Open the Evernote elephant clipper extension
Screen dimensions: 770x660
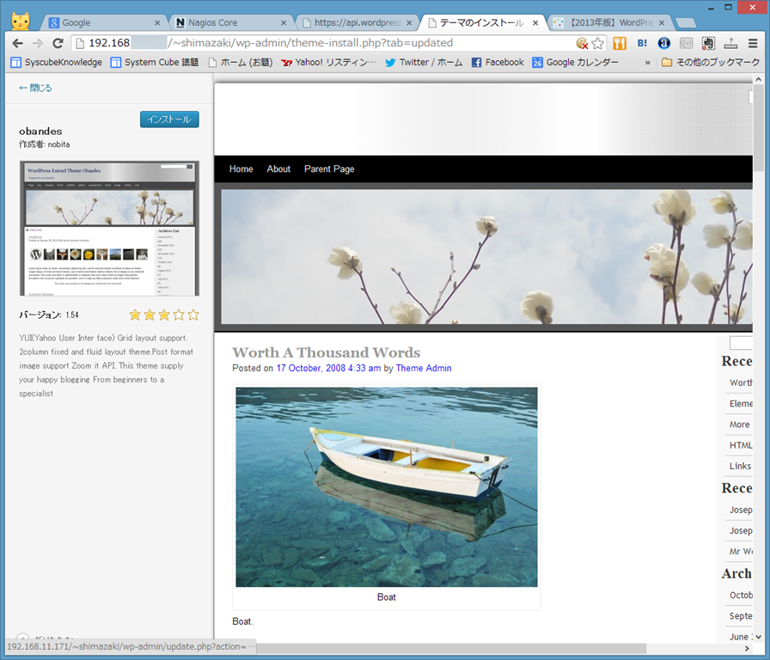point(708,43)
